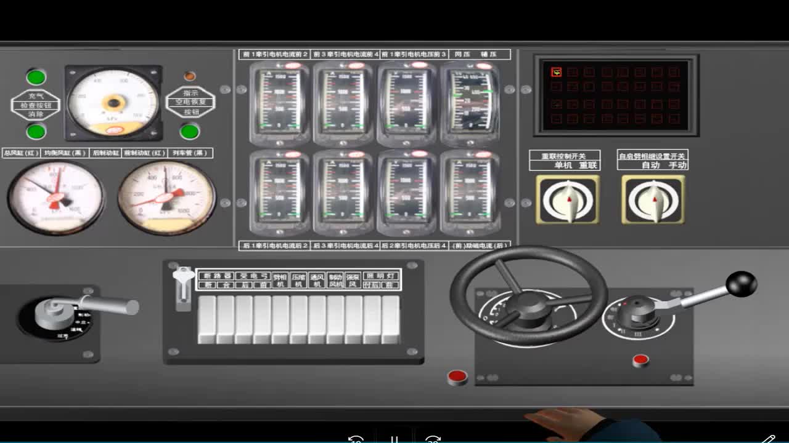Viewport: 789px width, 443px height.
Task: Click the 总风缸/均衡风缸 dual-needle pressure gauge
Action: coord(56,197)
